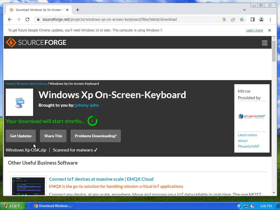Click the SourceForge logo
Viewport: 280px width, 210px height.
point(36,42)
